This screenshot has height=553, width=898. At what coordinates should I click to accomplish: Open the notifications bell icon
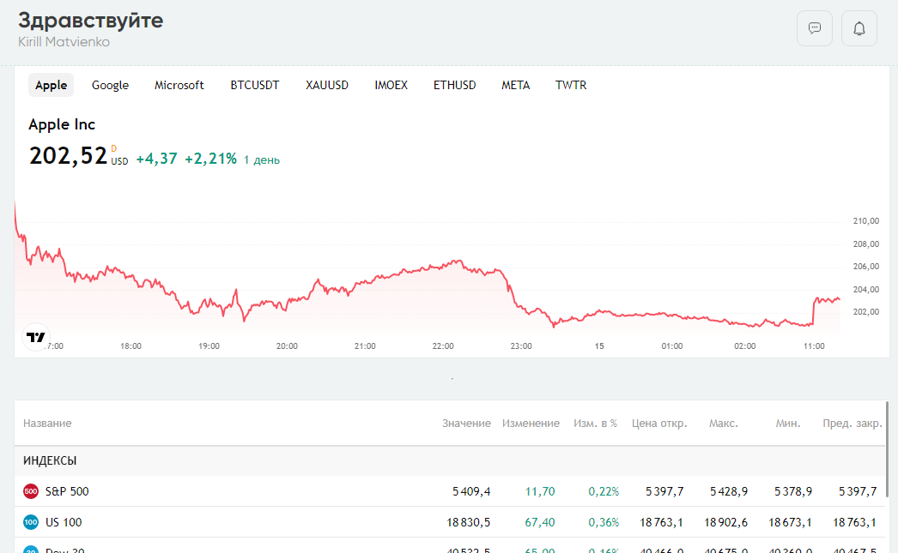coord(859,28)
